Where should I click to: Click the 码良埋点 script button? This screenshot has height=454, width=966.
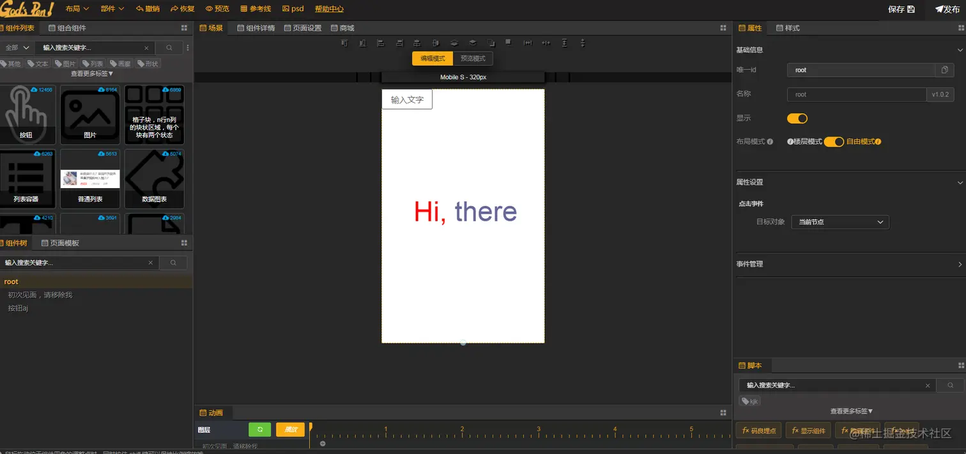click(758, 430)
